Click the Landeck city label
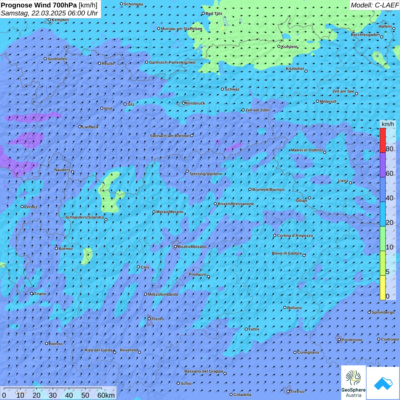The width and height of the screenshot is (400, 400). click(x=90, y=127)
